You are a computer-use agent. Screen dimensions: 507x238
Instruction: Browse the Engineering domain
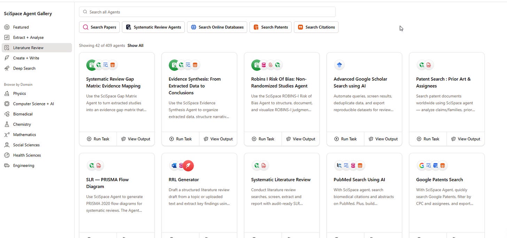pos(37,165)
